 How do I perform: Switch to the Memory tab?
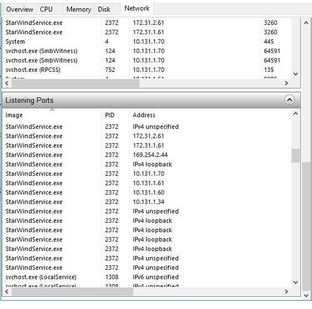79,9
